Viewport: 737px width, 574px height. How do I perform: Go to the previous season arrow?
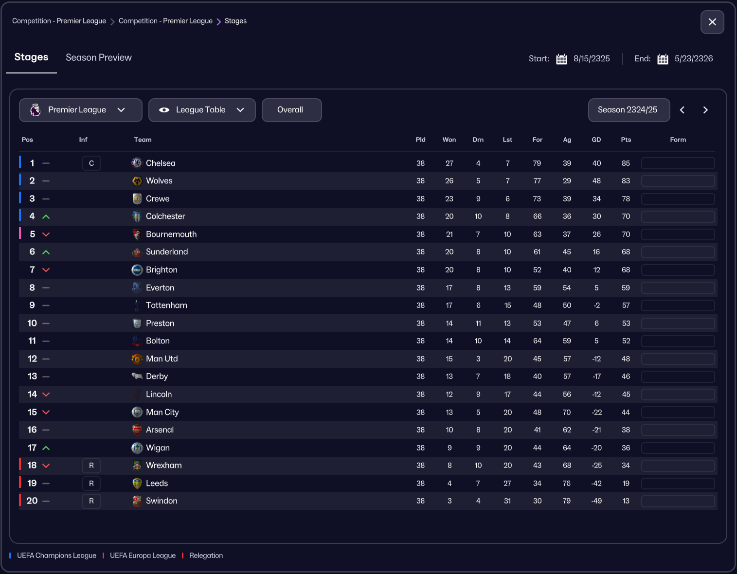(x=682, y=110)
